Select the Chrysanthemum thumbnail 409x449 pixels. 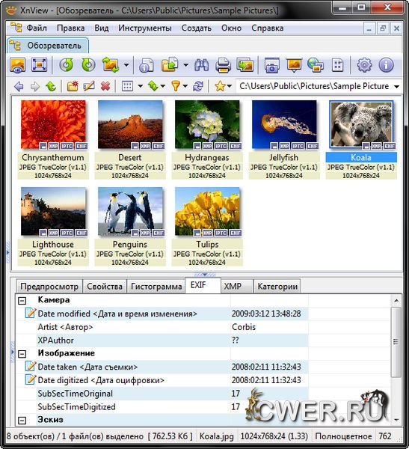coord(53,124)
